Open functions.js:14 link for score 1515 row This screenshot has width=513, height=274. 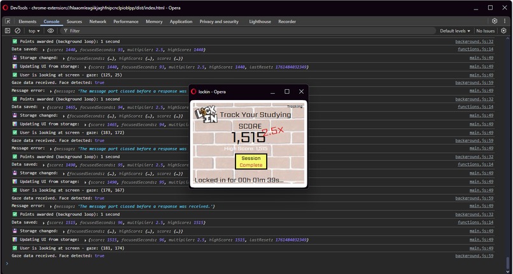[475, 222]
